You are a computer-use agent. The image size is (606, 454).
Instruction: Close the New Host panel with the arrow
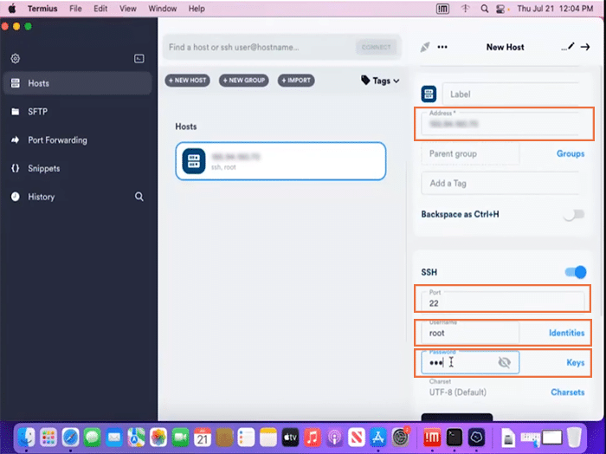tap(586, 47)
